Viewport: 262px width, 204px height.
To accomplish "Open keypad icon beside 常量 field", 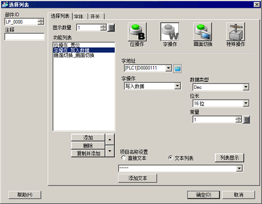I will tap(246, 119).
